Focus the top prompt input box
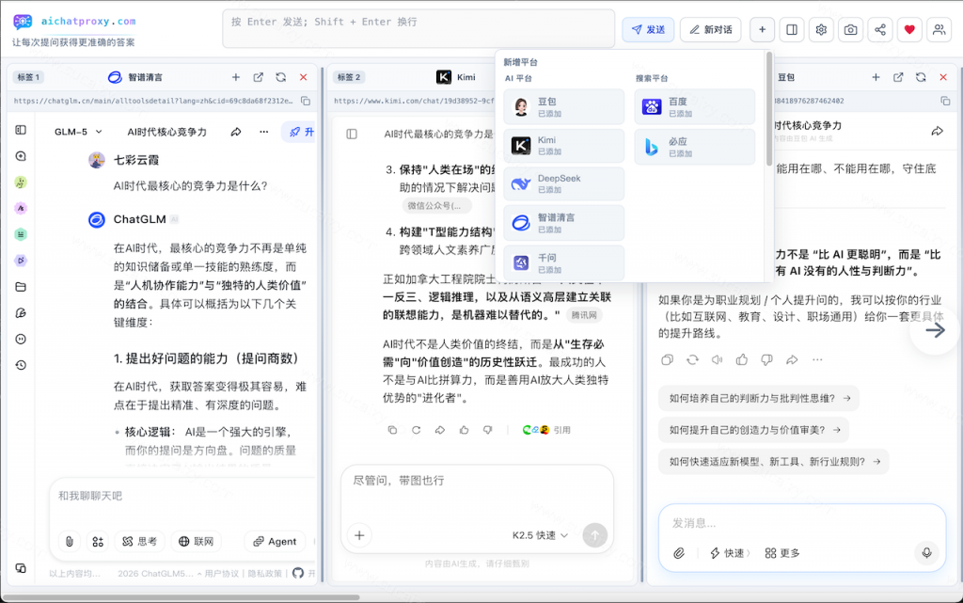 coord(418,29)
